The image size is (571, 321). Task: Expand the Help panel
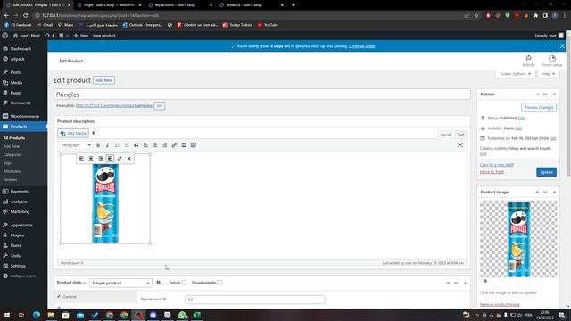click(x=549, y=74)
